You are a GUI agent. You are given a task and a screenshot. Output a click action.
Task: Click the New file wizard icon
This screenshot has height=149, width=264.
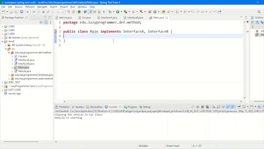tap(3, 12)
